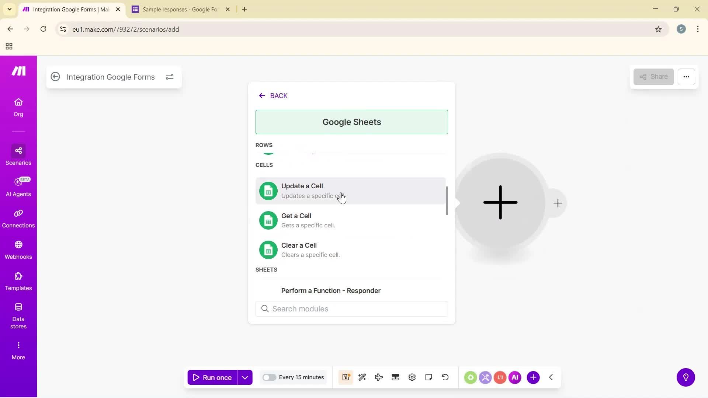Image resolution: width=708 pixels, height=398 pixels.
Task: Save the scenario with the save icon
Action: (x=346, y=377)
